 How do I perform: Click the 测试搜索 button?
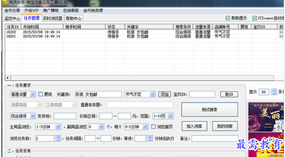pos(210,110)
